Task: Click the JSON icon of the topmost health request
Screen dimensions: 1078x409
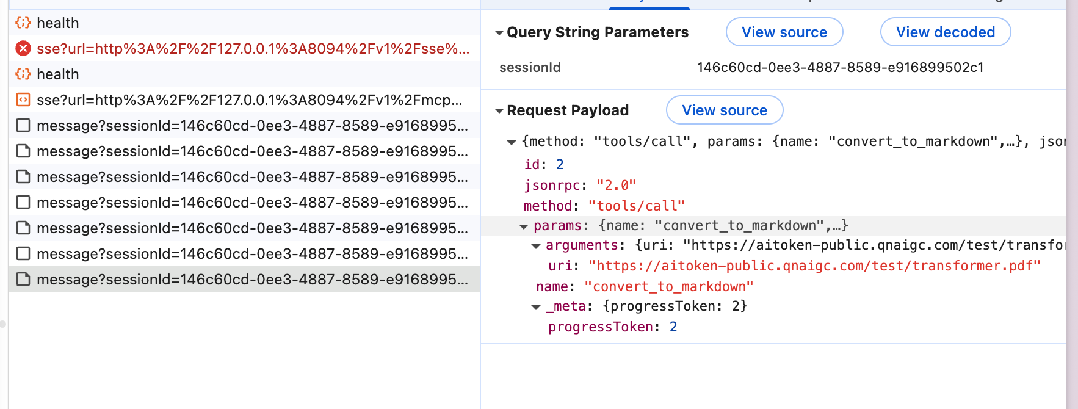Action: (x=23, y=23)
